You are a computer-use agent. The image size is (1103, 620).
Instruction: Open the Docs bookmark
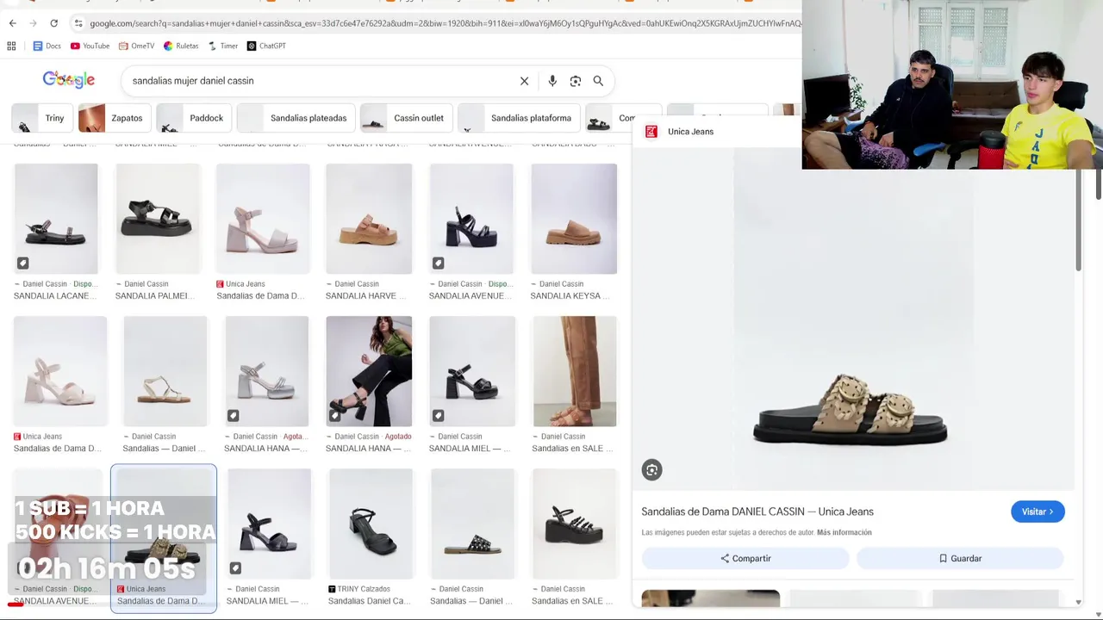point(47,46)
